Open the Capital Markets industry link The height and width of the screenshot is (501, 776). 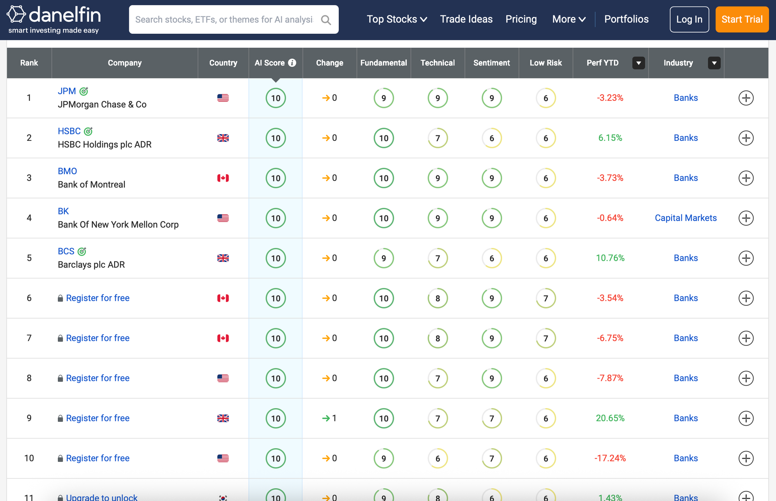click(686, 218)
